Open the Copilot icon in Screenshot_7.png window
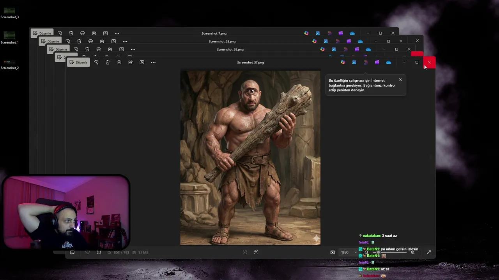Image resolution: width=499 pixels, height=280 pixels. tap(306, 33)
